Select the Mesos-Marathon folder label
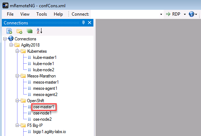The width and height of the screenshot is (201, 136). pos(41,76)
